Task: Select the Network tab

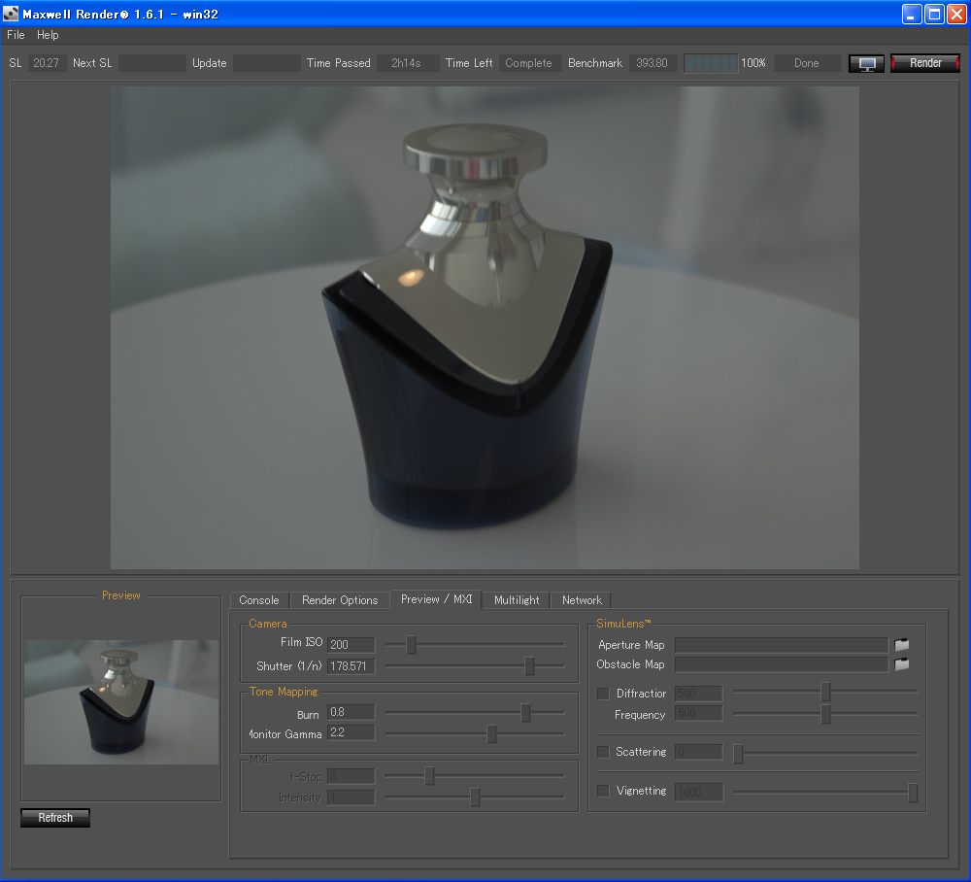Action: (582, 600)
